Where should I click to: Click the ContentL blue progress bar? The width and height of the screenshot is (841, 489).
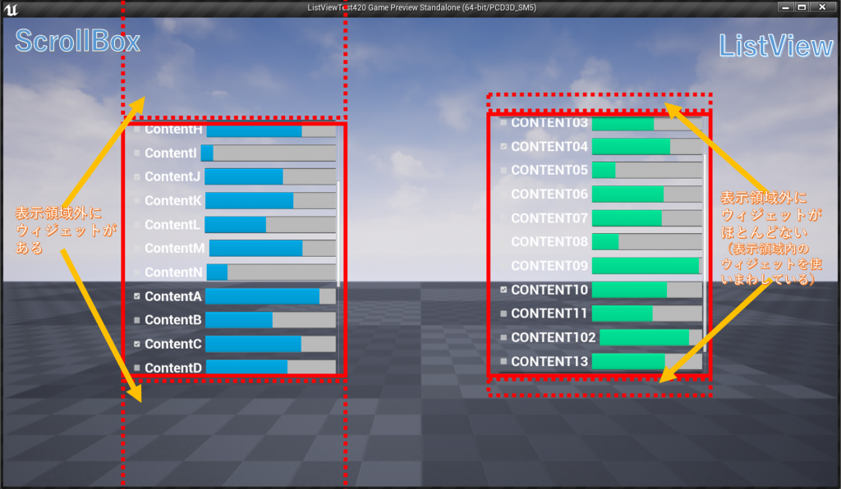[270, 225]
